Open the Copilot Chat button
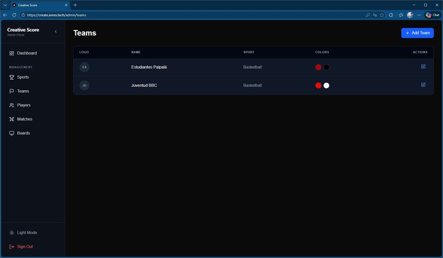 (433, 15)
